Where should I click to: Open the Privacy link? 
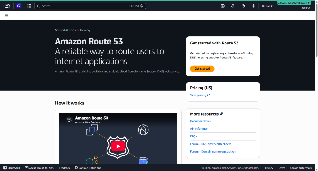click(269, 168)
